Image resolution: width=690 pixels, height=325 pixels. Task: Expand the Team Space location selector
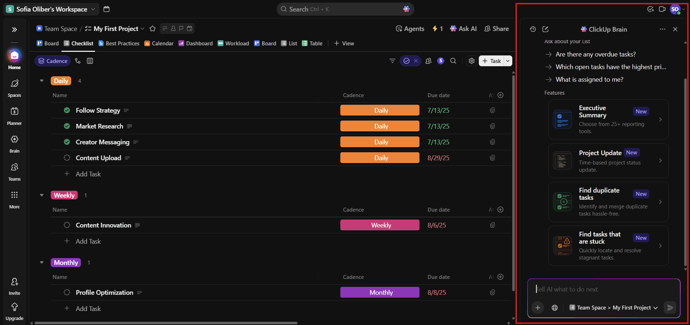point(614,308)
